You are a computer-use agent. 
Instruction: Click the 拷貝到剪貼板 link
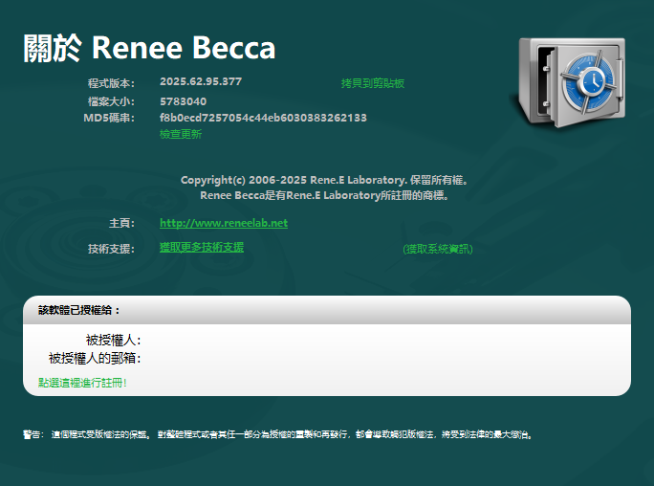pos(373,83)
